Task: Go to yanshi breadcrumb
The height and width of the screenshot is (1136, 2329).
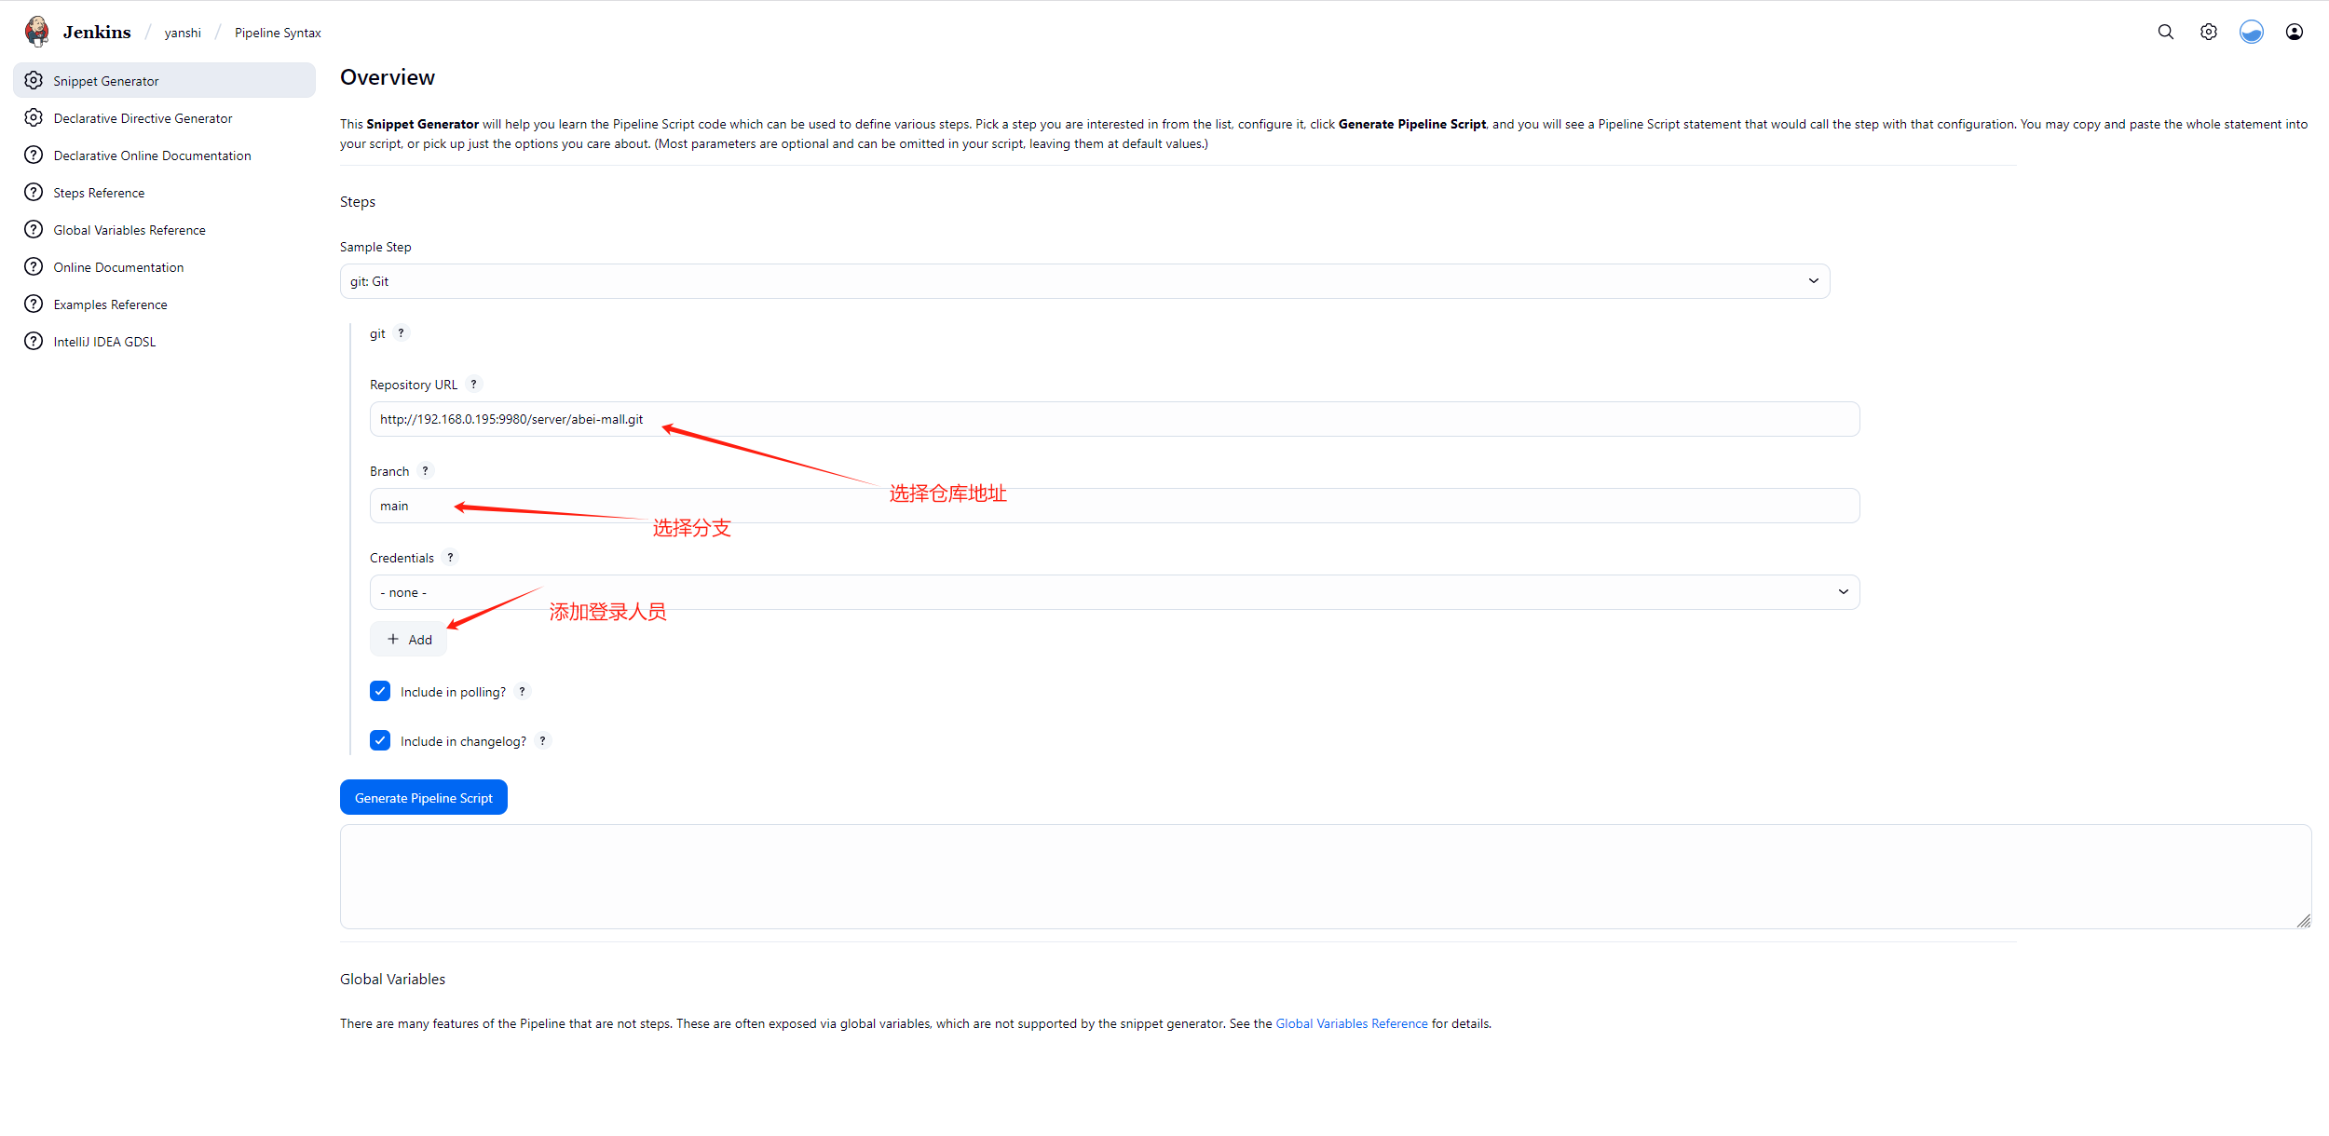Action: (x=183, y=33)
